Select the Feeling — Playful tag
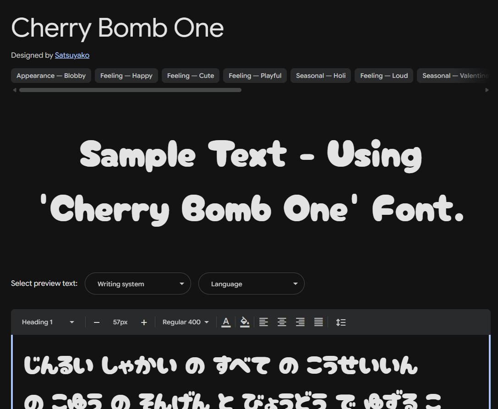 coord(255,76)
